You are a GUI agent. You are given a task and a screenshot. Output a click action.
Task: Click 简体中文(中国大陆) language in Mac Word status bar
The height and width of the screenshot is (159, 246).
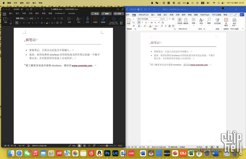pos(40,146)
